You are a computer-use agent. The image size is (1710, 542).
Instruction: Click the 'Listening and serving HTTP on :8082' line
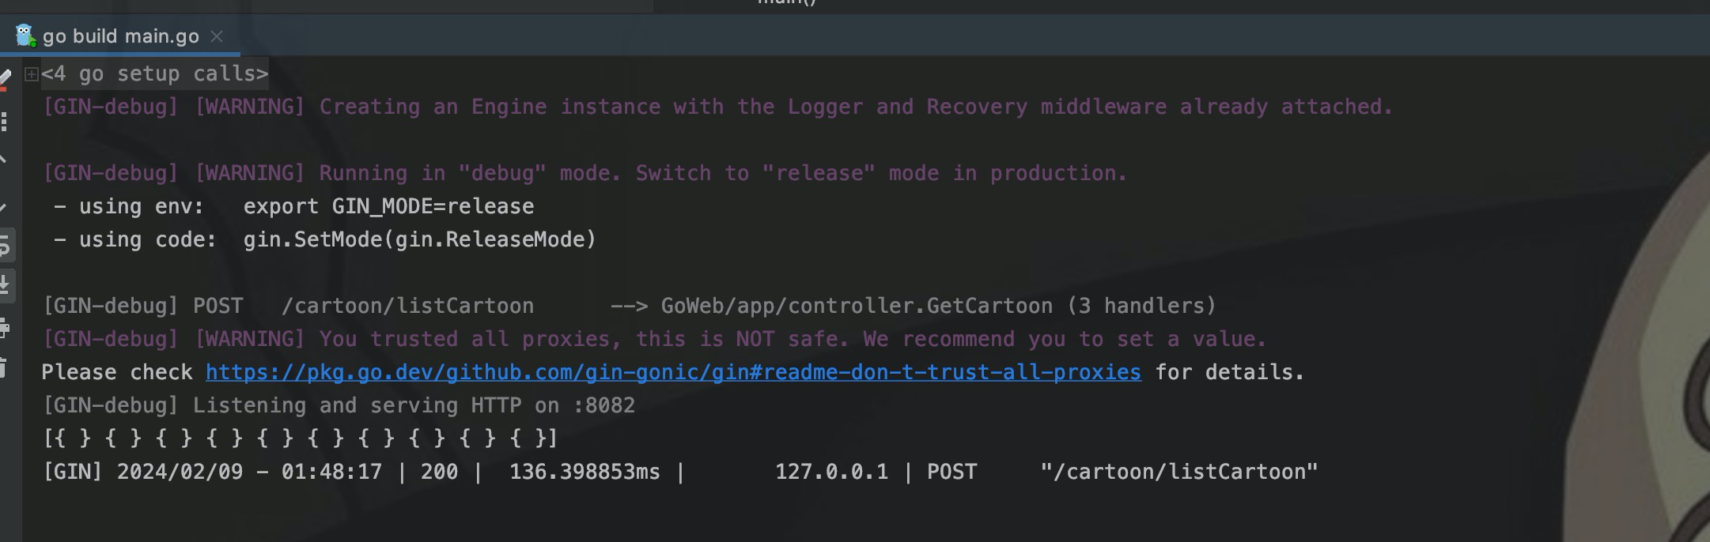tap(339, 405)
